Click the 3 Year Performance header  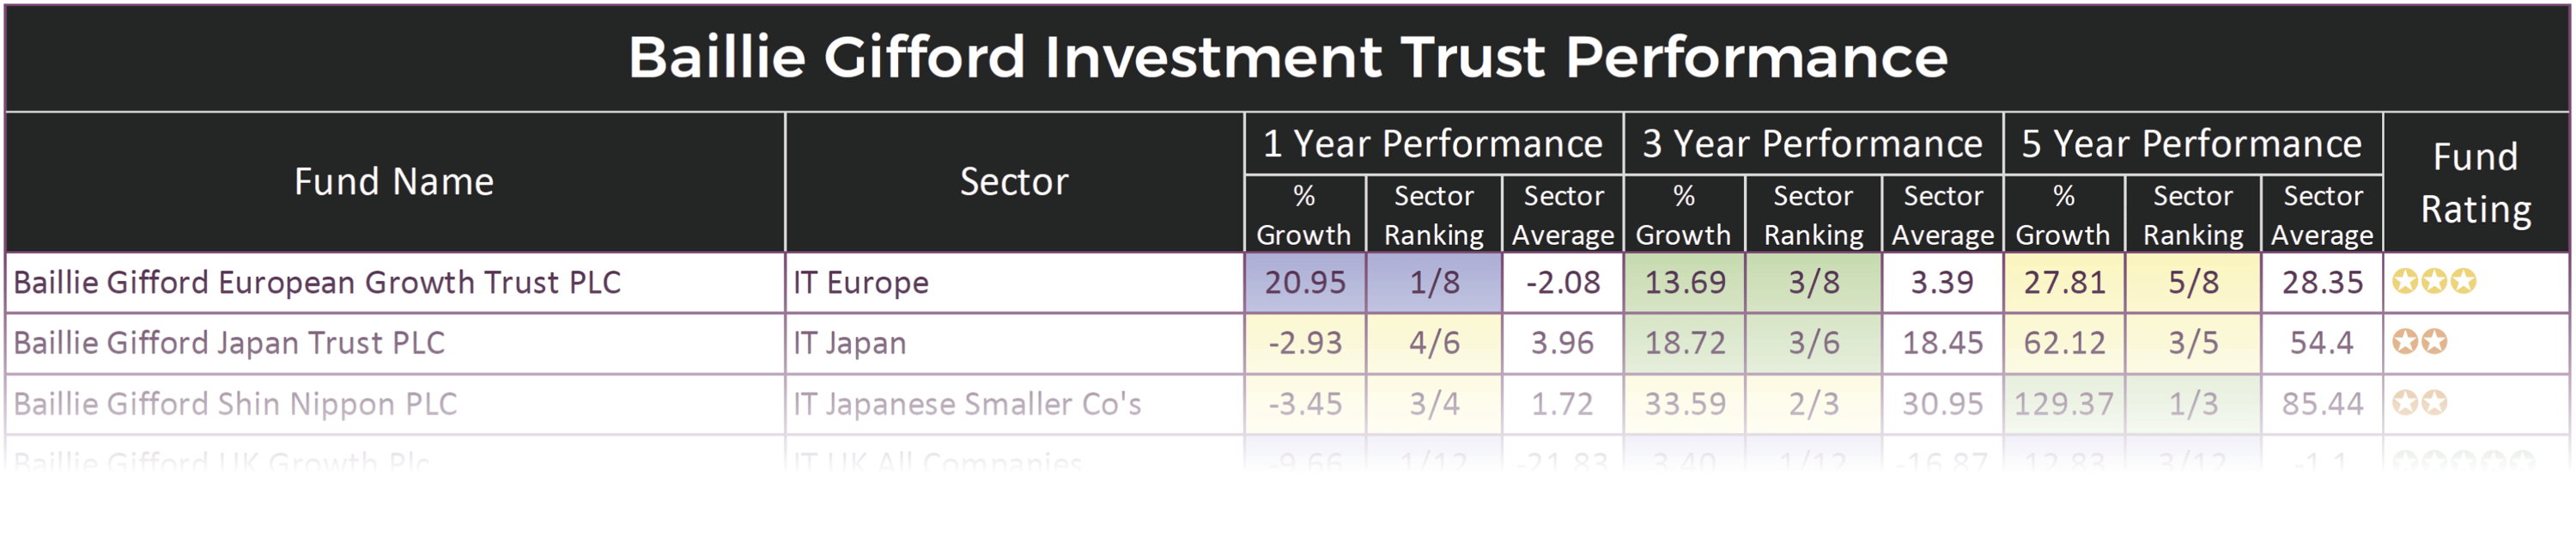(x=1812, y=144)
